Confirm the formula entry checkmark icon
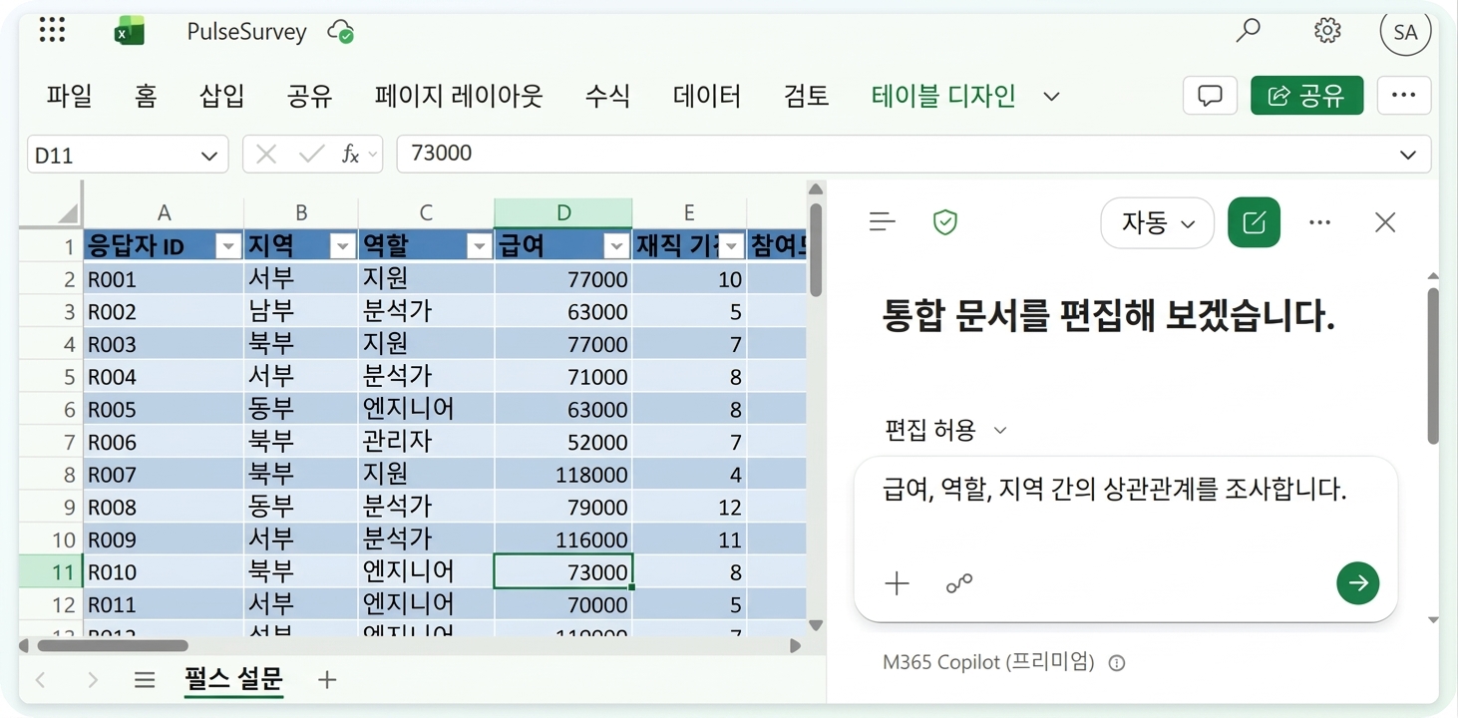The height and width of the screenshot is (718, 1458). pyautogui.click(x=312, y=155)
